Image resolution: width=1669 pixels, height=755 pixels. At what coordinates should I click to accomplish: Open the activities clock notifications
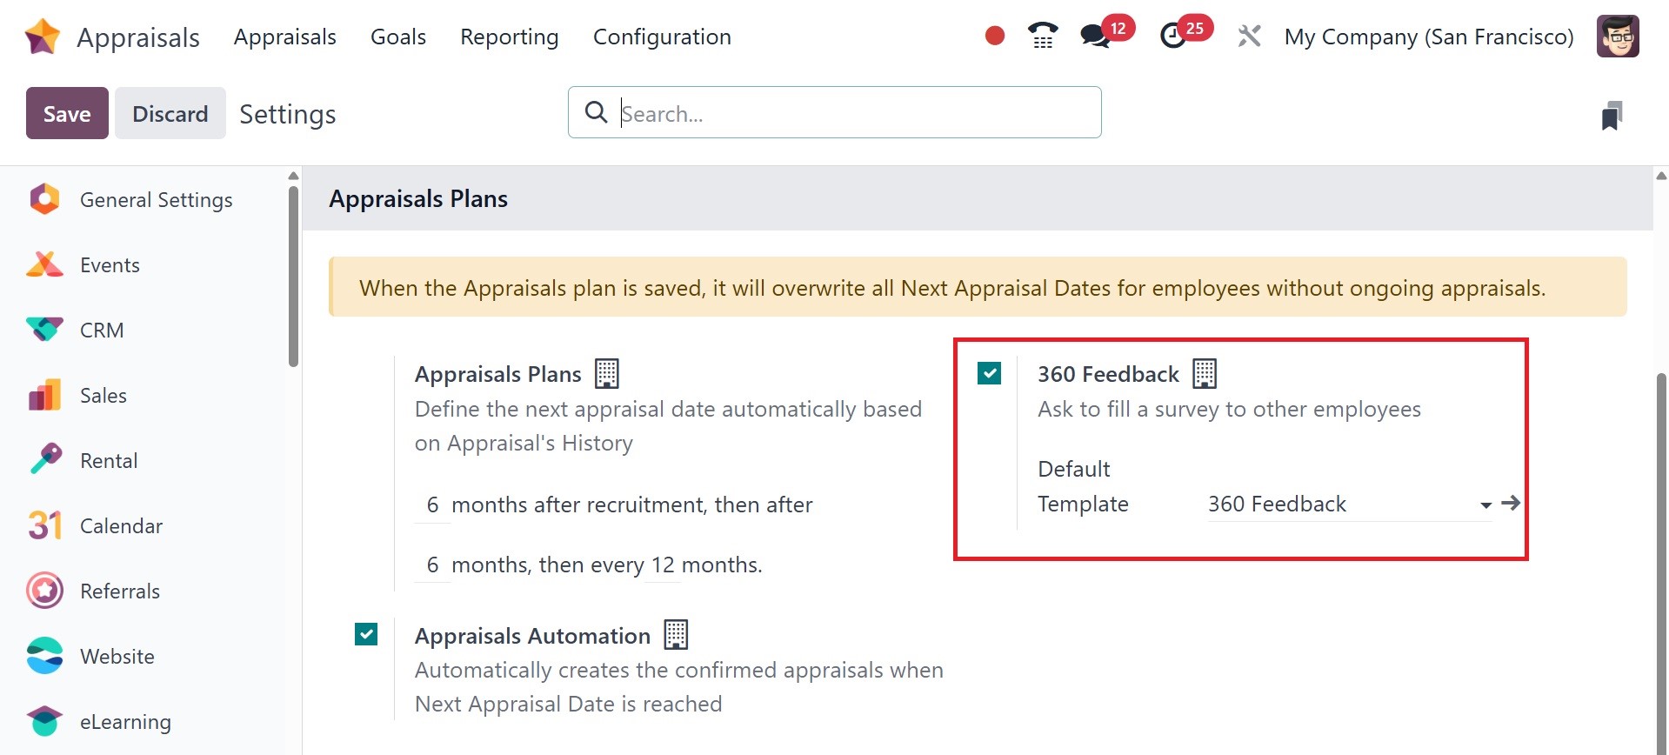tap(1173, 37)
